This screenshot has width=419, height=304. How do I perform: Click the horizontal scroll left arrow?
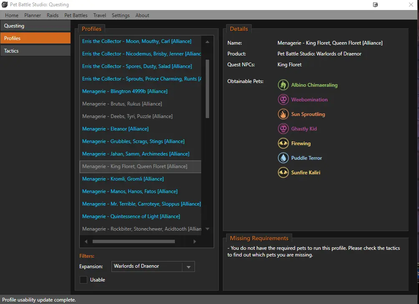point(86,241)
